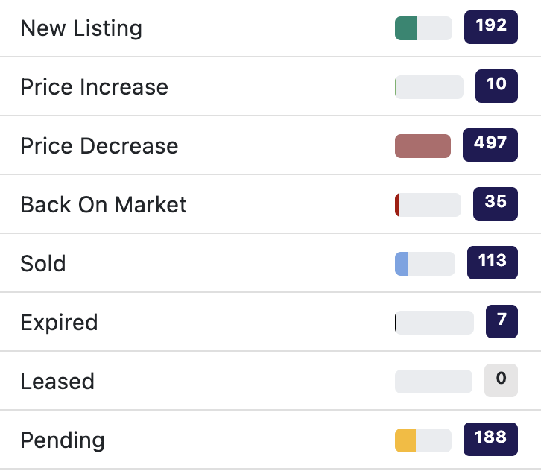Select the Price Increase row label
Screen dimensions: 541x471
coord(94,87)
